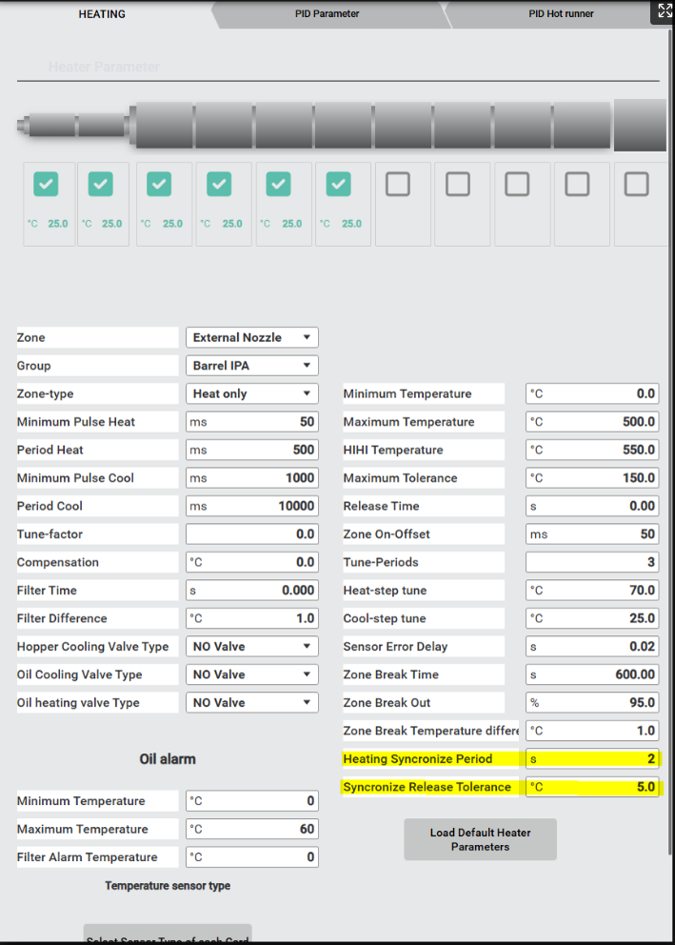Enable the seventh unchecked zone checkbox
The width and height of the screenshot is (675, 945).
398,184
